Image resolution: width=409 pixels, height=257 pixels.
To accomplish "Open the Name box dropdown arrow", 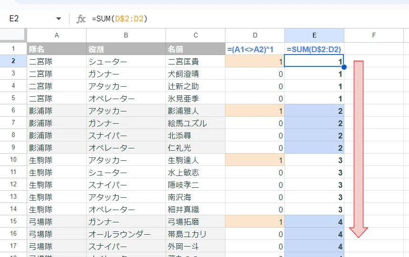I will point(58,18).
